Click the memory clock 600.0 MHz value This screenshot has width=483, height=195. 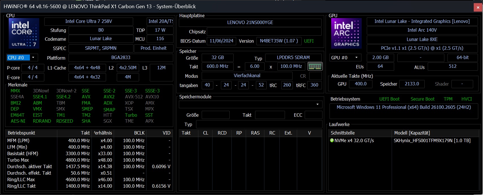click(x=218, y=66)
